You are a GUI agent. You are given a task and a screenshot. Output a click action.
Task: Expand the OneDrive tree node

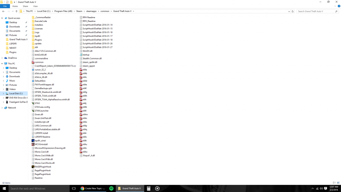click(x=2, y=58)
